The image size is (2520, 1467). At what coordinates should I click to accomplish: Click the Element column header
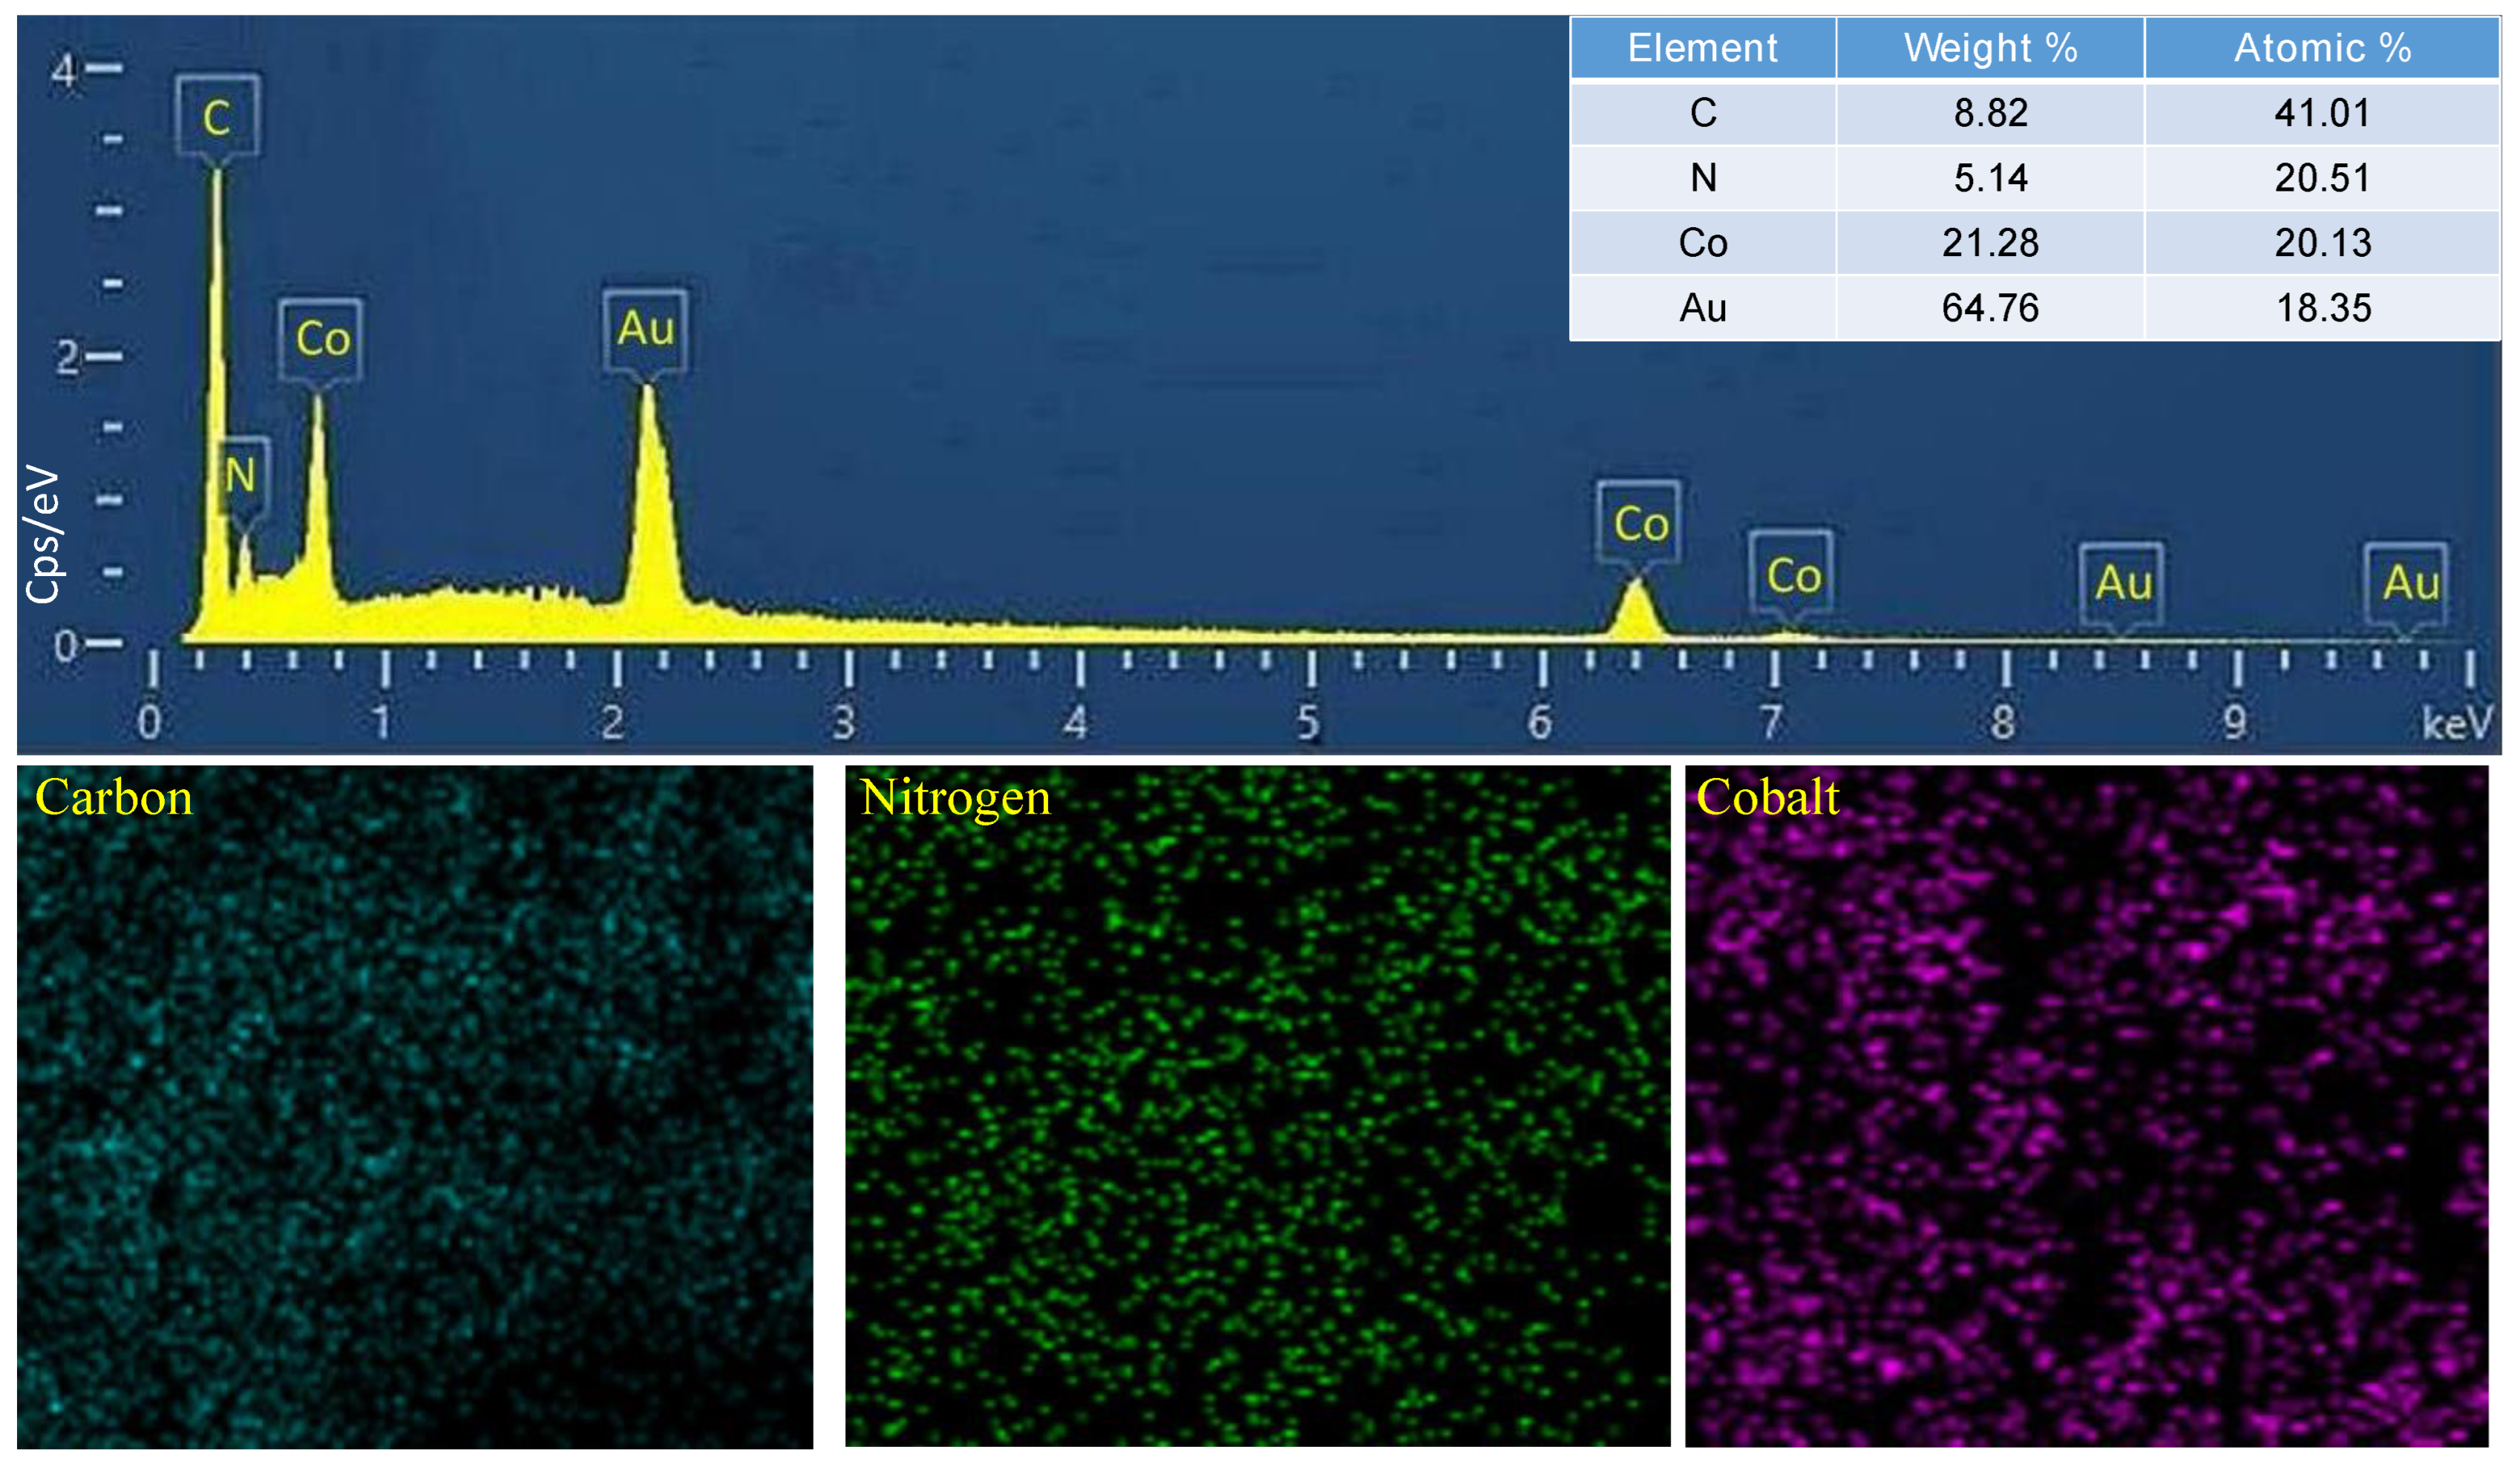tap(1702, 48)
